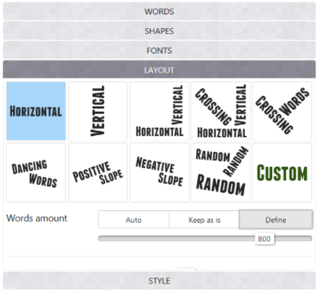This screenshot has width=320, height=297.
Task: Collapse the LAYOUT section header
Action: (159, 69)
